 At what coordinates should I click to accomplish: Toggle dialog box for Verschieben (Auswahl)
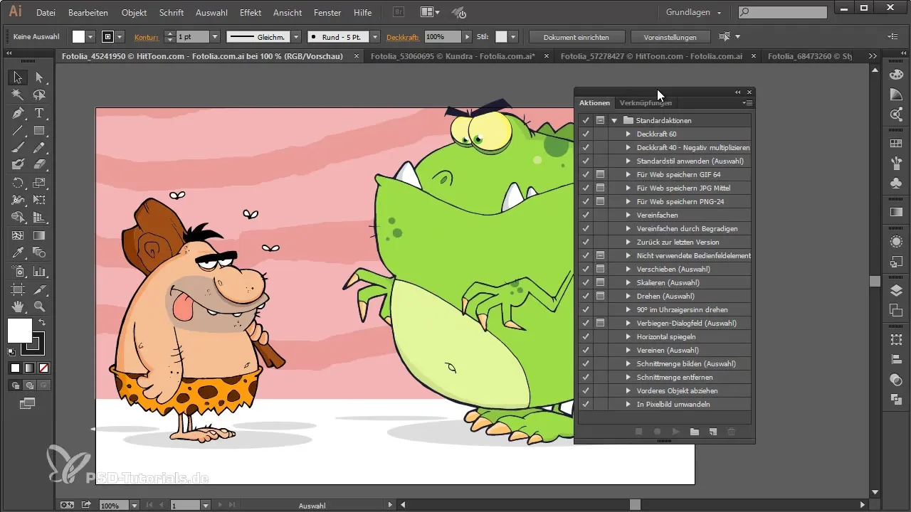600,269
